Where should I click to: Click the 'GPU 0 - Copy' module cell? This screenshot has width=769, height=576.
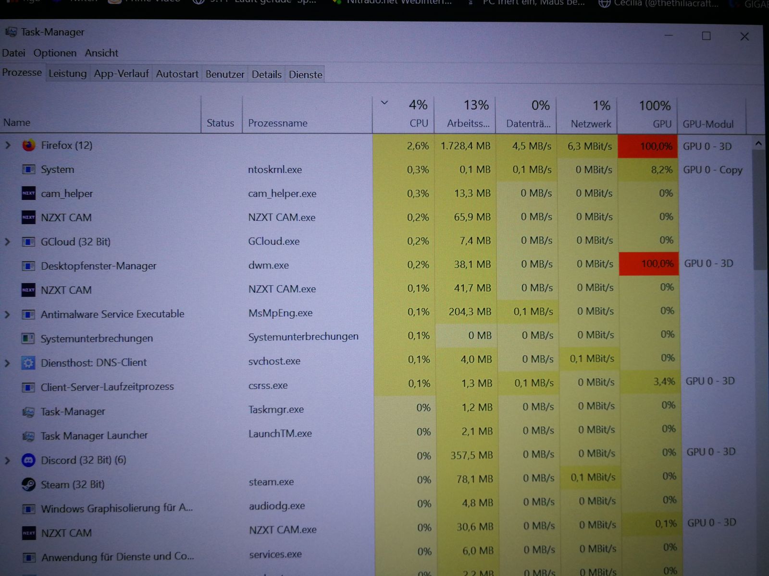pyautogui.click(x=713, y=170)
